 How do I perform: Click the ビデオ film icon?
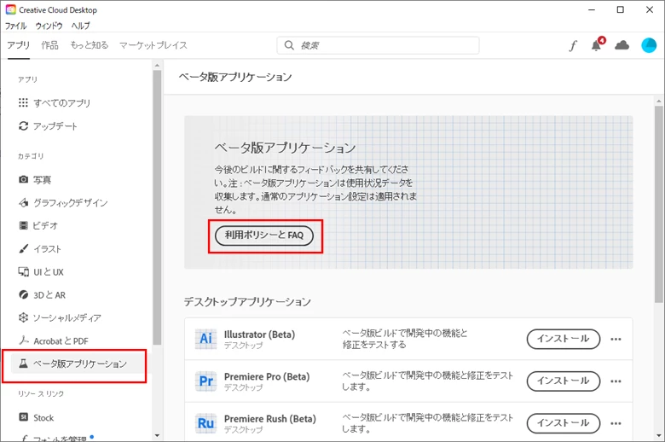23,225
